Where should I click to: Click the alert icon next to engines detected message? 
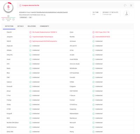[20, 5]
